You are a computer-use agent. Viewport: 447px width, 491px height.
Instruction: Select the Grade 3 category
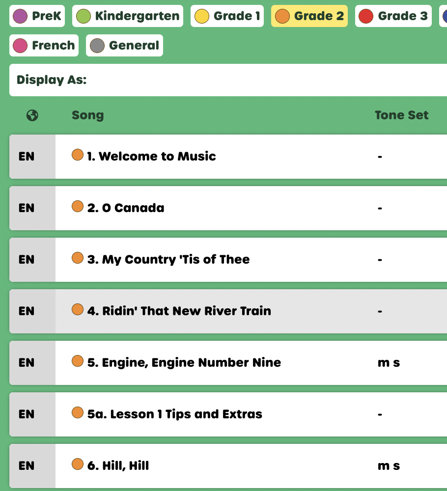pyautogui.click(x=393, y=15)
